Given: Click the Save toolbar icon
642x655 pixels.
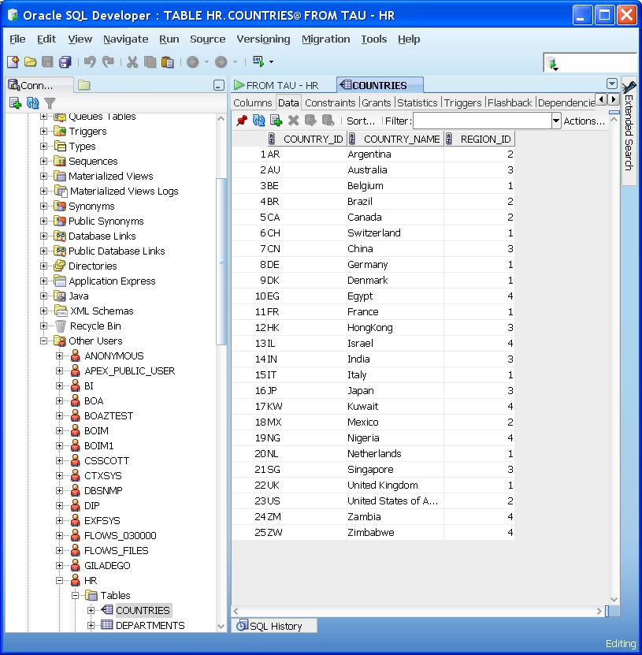Looking at the screenshot, I should 47,61.
